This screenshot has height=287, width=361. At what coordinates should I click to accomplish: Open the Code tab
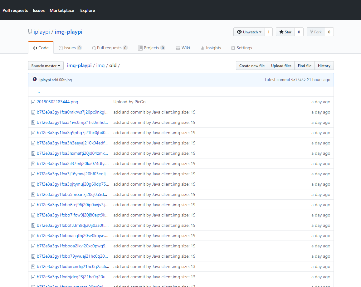tap(41, 48)
